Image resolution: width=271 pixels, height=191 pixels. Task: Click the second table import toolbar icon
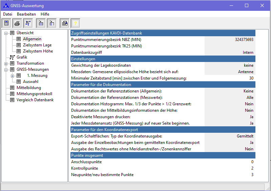(51, 23)
